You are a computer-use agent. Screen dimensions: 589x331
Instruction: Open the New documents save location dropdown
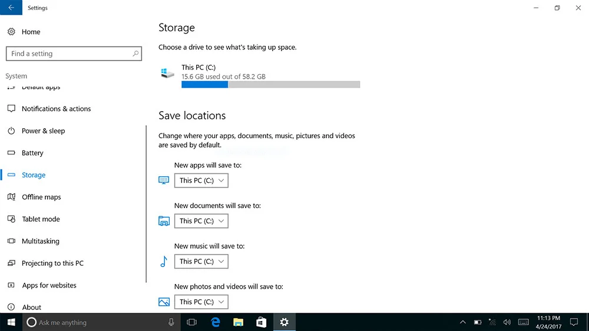(x=201, y=221)
